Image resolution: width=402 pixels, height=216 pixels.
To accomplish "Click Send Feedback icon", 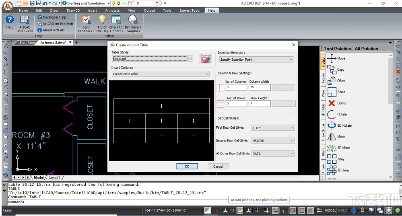I will (87, 24).
